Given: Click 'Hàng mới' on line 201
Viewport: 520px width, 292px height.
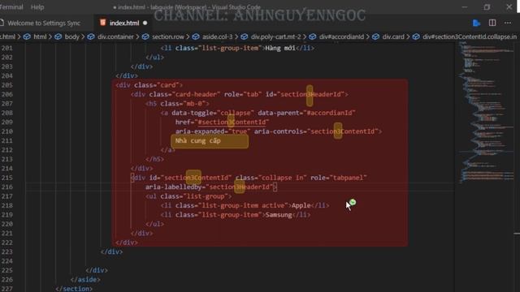Looking at the screenshot, I should pos(280,48).
